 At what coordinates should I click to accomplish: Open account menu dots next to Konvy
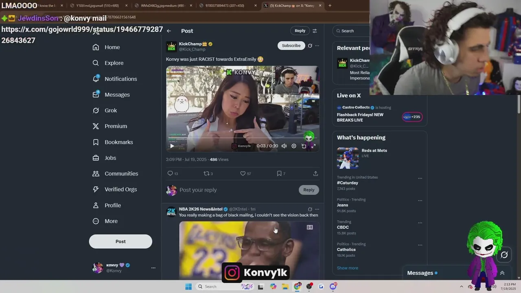coord(153,268)
